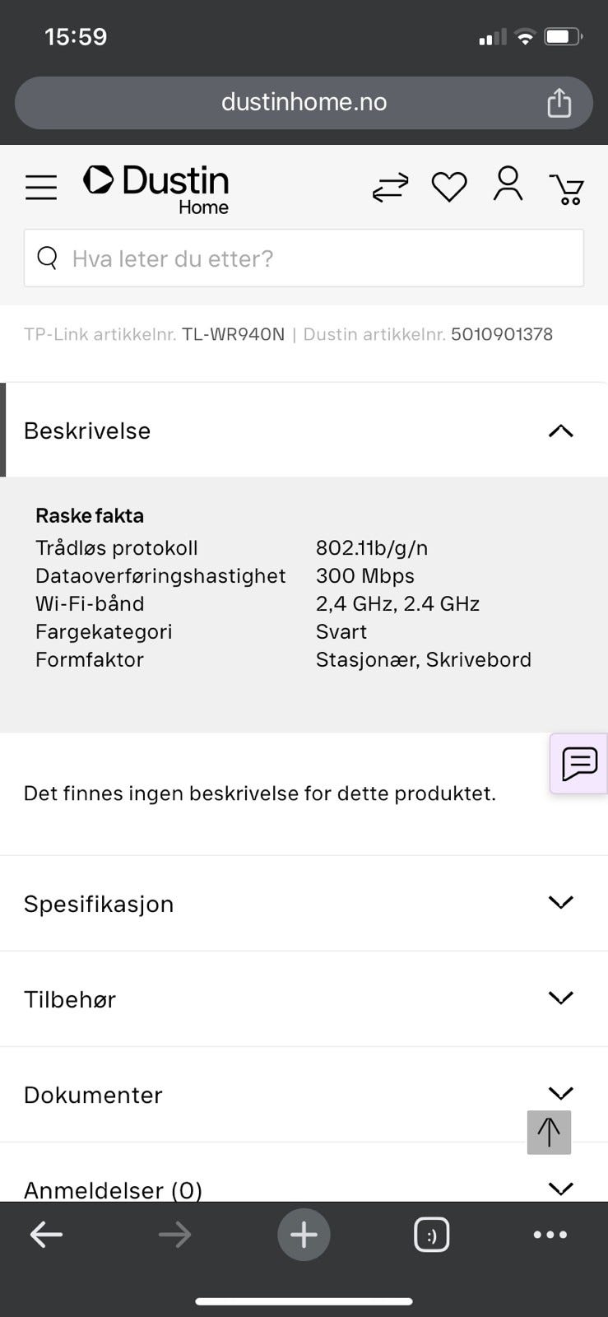This screenshot has height=1317, width=608.
Task: Open the chat feedback widget
Action: point(579,763)
